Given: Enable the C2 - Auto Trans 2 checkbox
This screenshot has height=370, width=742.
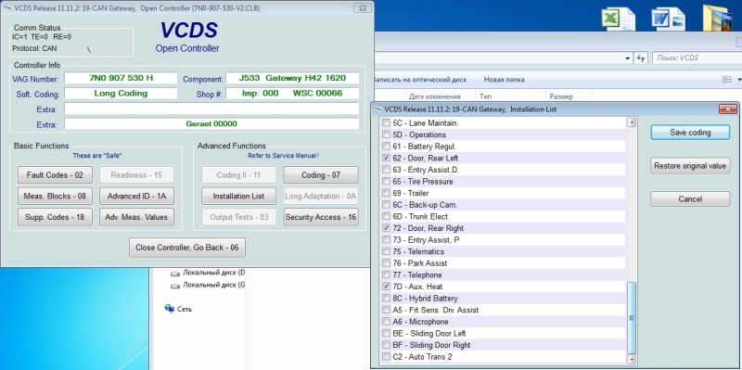Looking at the screenshot, I should coord(386,357).
